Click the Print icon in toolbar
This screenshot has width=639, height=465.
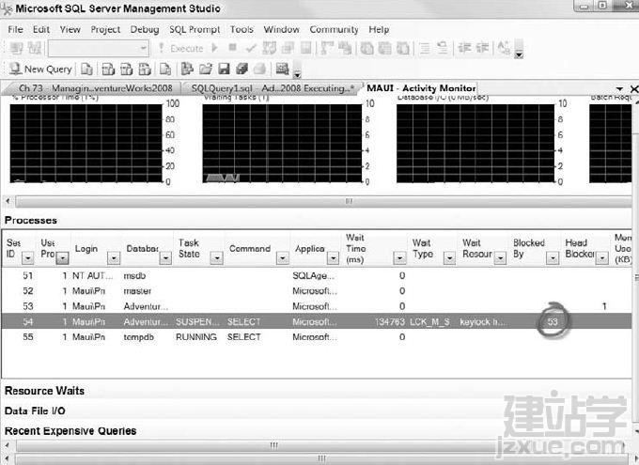[259, 69]
